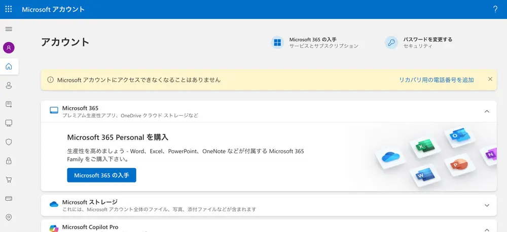Expand the Microsoft ストレージ section chevron

click(x=487, y=205)
